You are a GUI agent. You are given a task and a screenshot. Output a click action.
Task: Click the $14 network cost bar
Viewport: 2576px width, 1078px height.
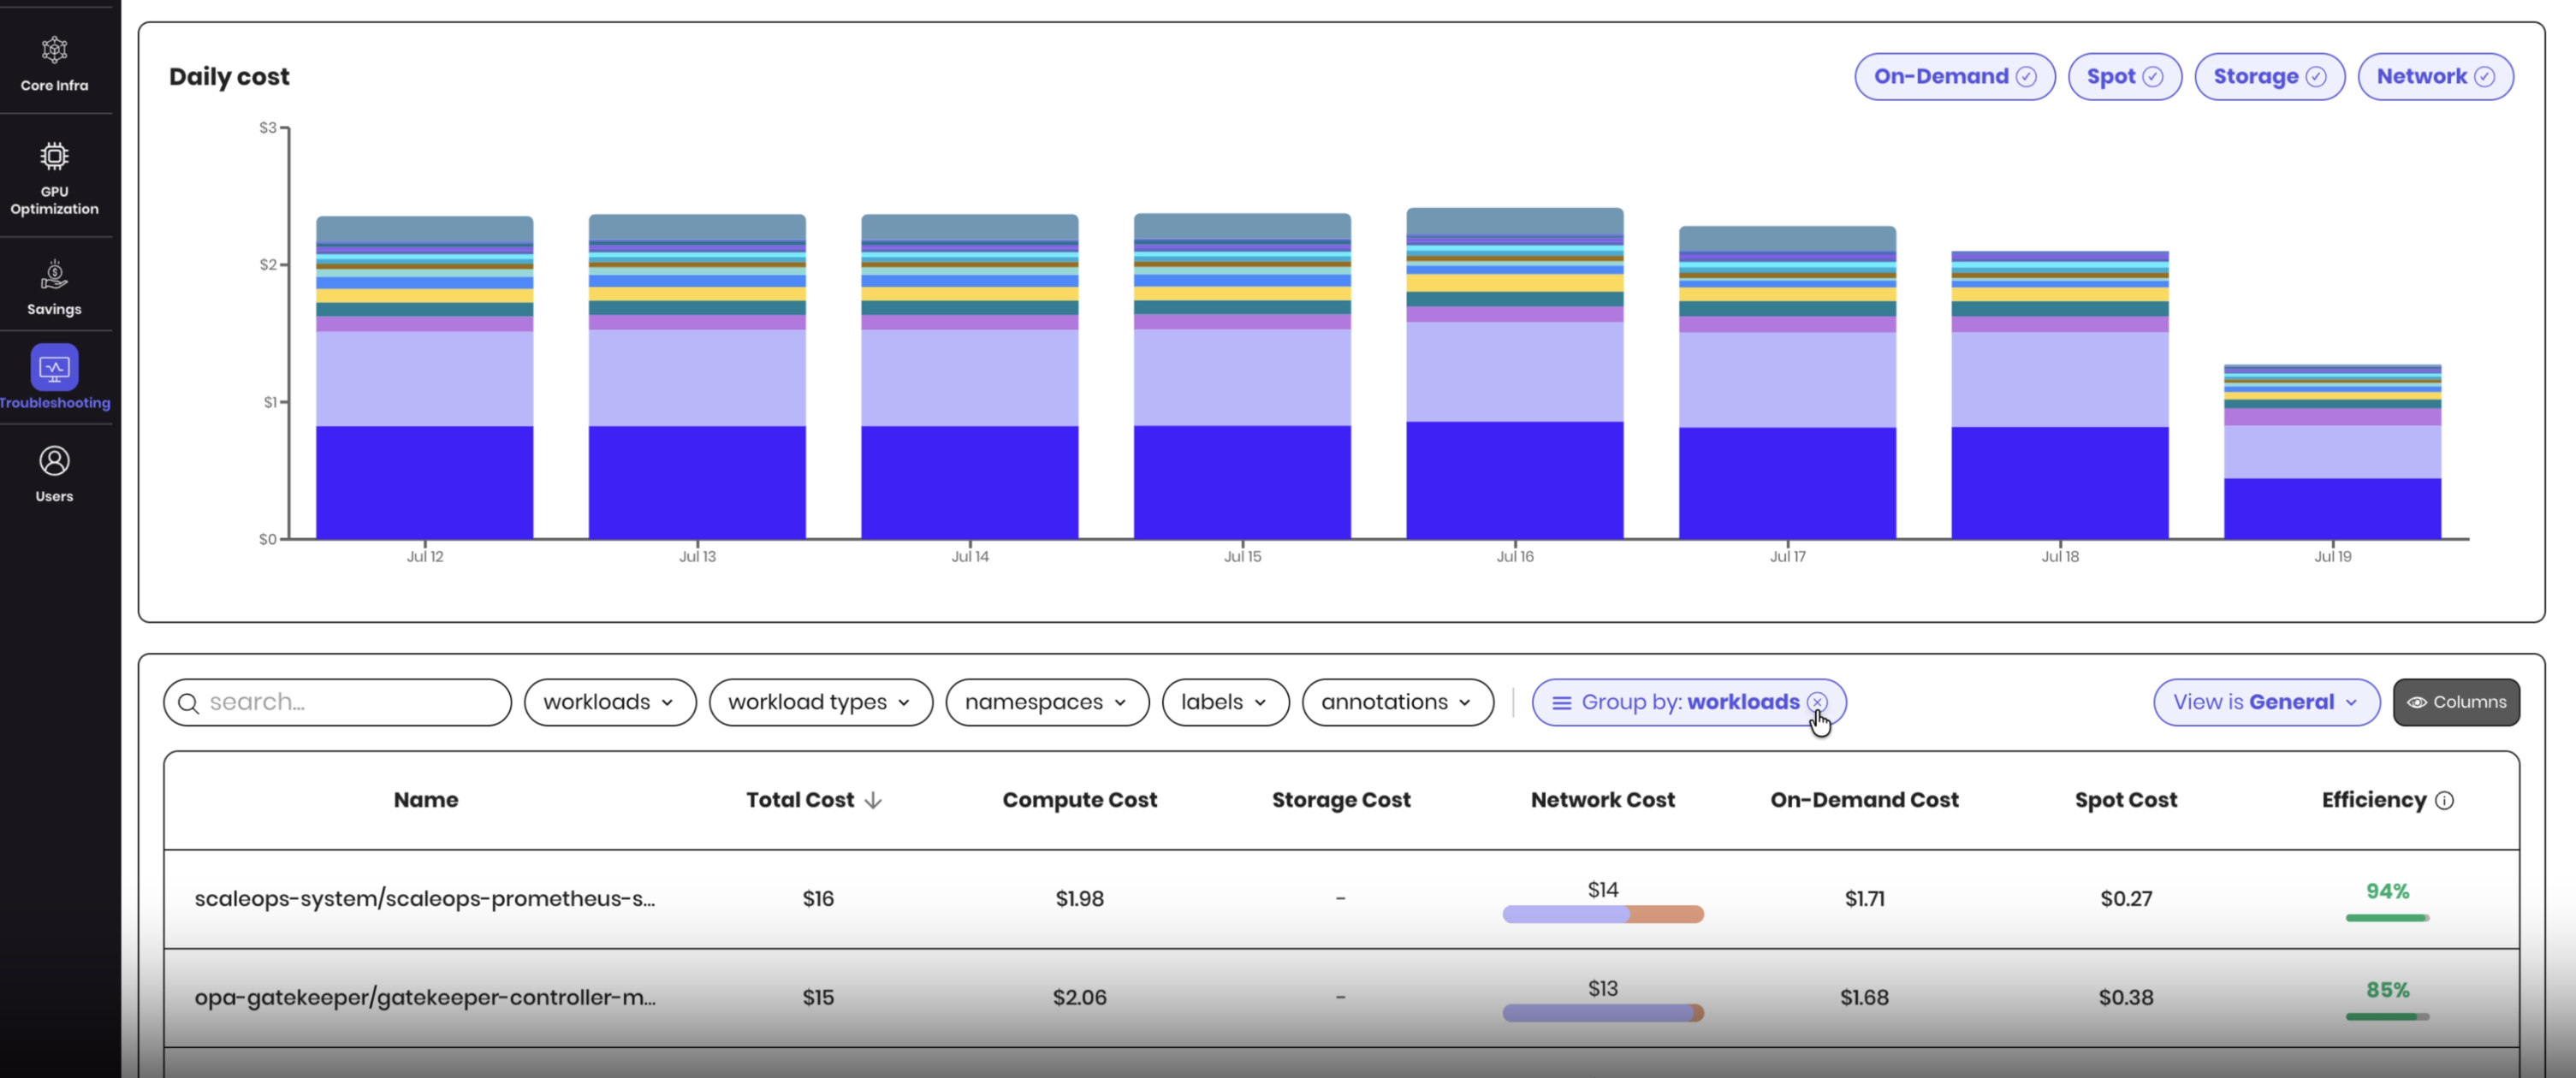(x=1603, y=914)
